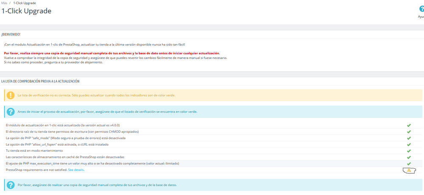Image resolution: width=424 pixels, height=195 pixels.
Task: Click green check for maintenance mode row
Action: click(x=409, y=151)
